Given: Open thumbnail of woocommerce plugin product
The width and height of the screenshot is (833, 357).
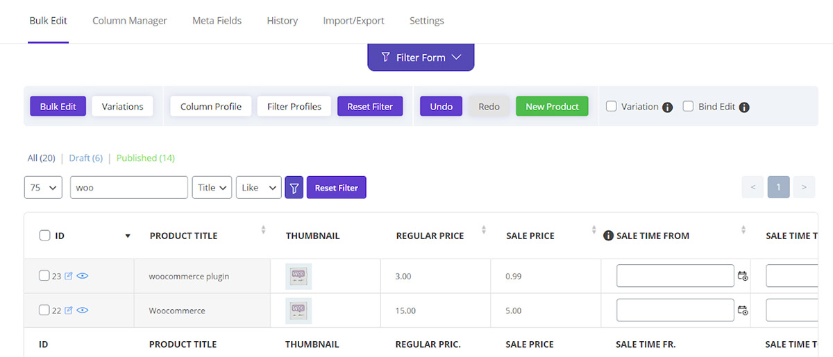Looking at the screenshot, I should pos(298,276).
